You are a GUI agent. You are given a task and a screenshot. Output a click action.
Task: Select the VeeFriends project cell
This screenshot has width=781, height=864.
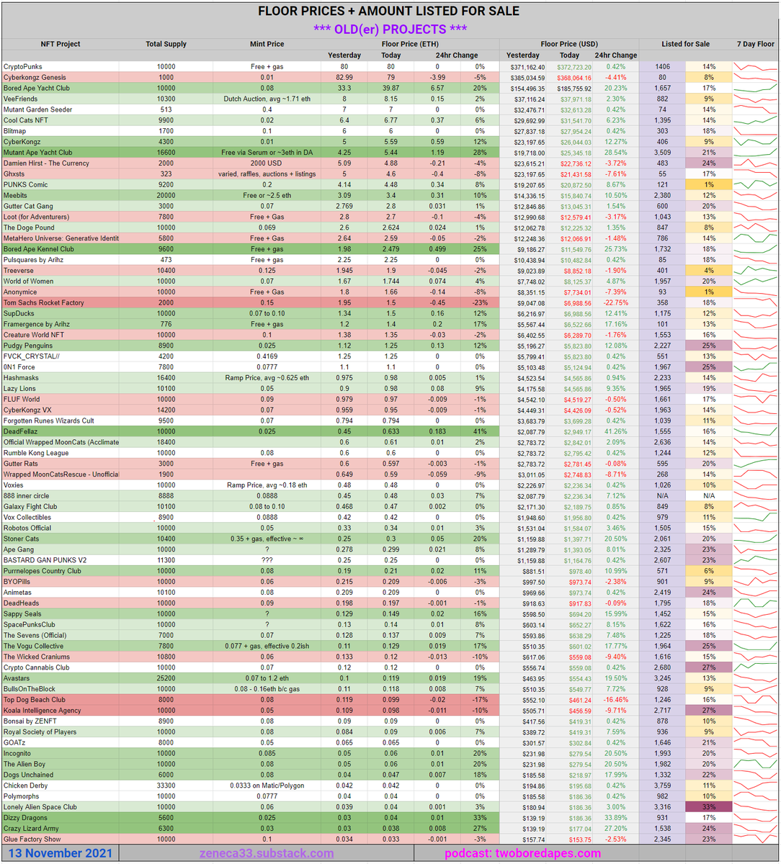coord(20,99)
